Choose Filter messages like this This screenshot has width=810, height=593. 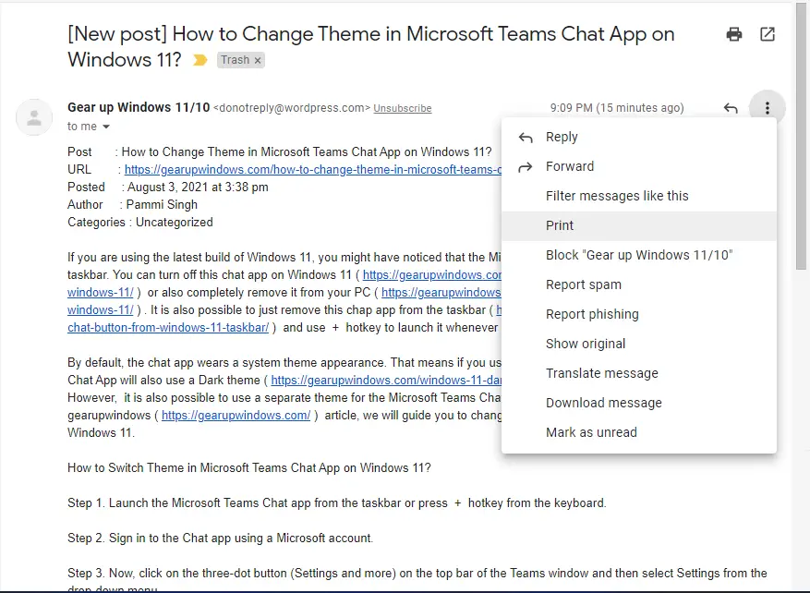[x=639, y=197]
